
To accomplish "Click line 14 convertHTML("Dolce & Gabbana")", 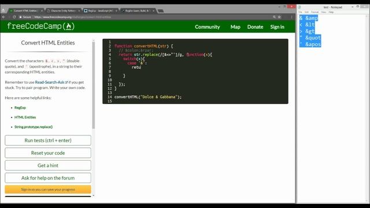I will coord(148,97).
